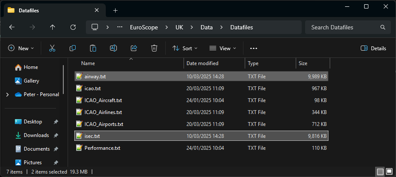Open the See more ellipsis menu

254,49
